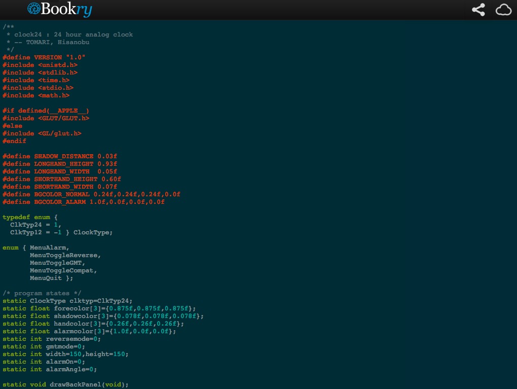The image size is (517, 389).
Task: Click the "/* program states */" comment
Action: click(42, 293)
